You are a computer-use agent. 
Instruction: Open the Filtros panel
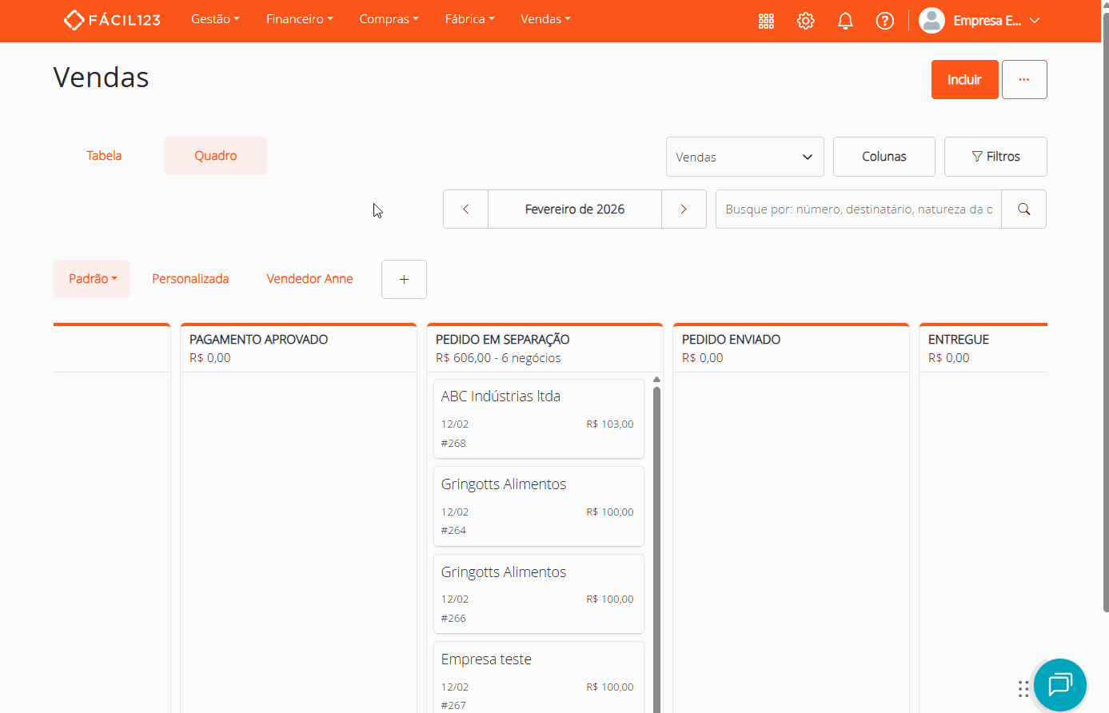pos(995,157)
